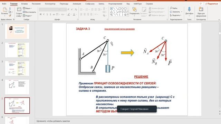Increase font size with the larger A icon
221x124 pixels.
(68, 9)
